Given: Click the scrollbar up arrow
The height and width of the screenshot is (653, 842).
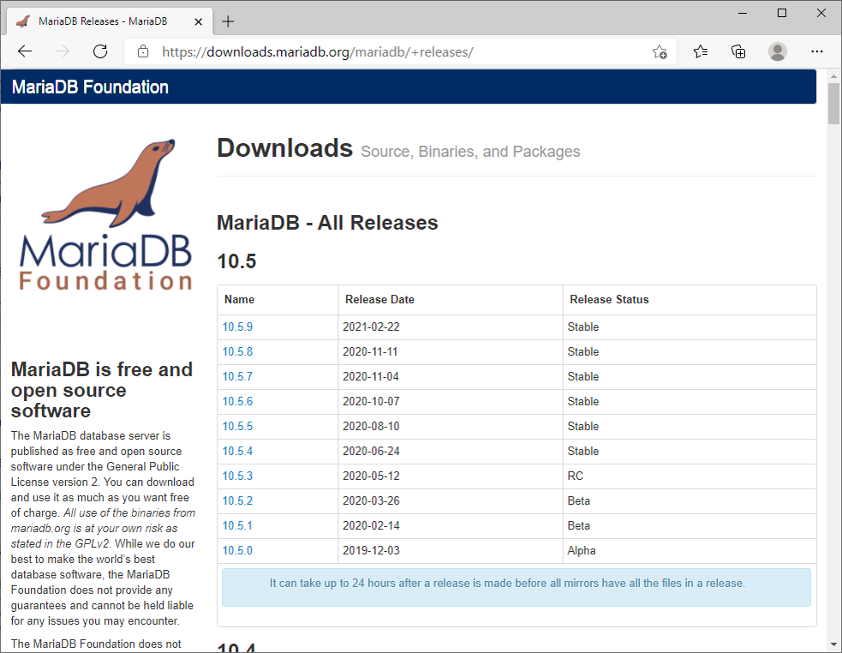Looking at the screenshot, I should (x=833, y=75).
